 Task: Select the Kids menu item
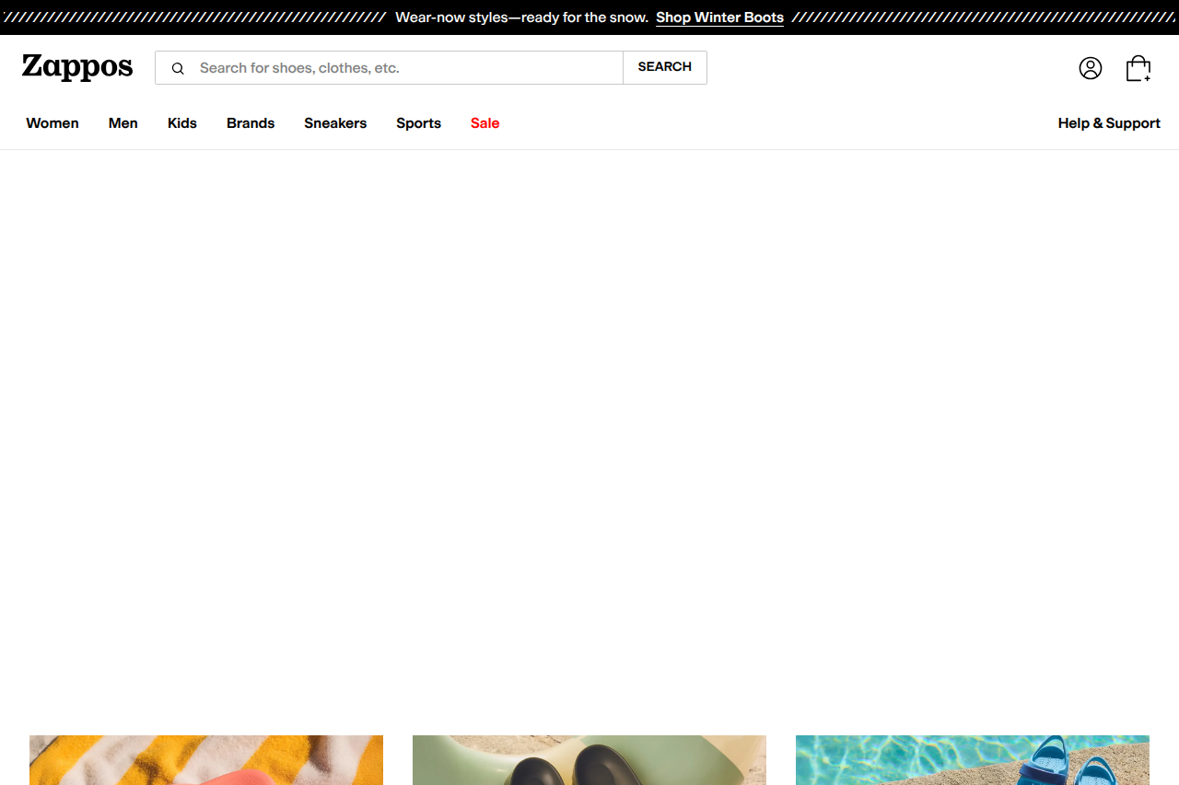(x=181, y=123)
